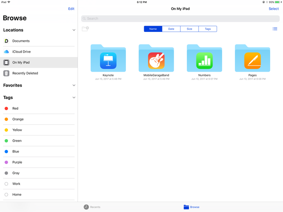Tap the battery indicator in status bar
The width and height of the screenshot is (283, 212).
point(277,2)
